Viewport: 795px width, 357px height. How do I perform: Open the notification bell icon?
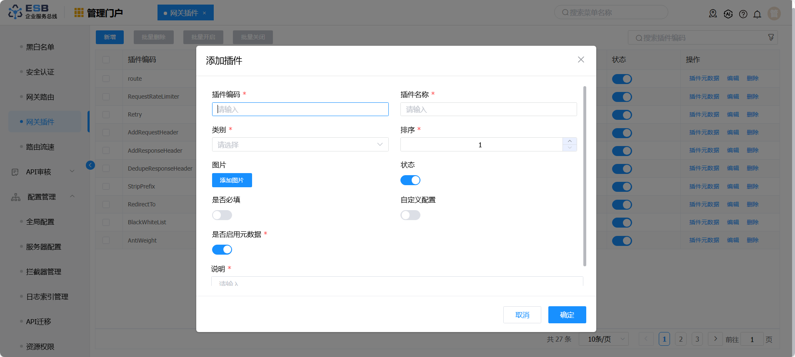(757, 14)
